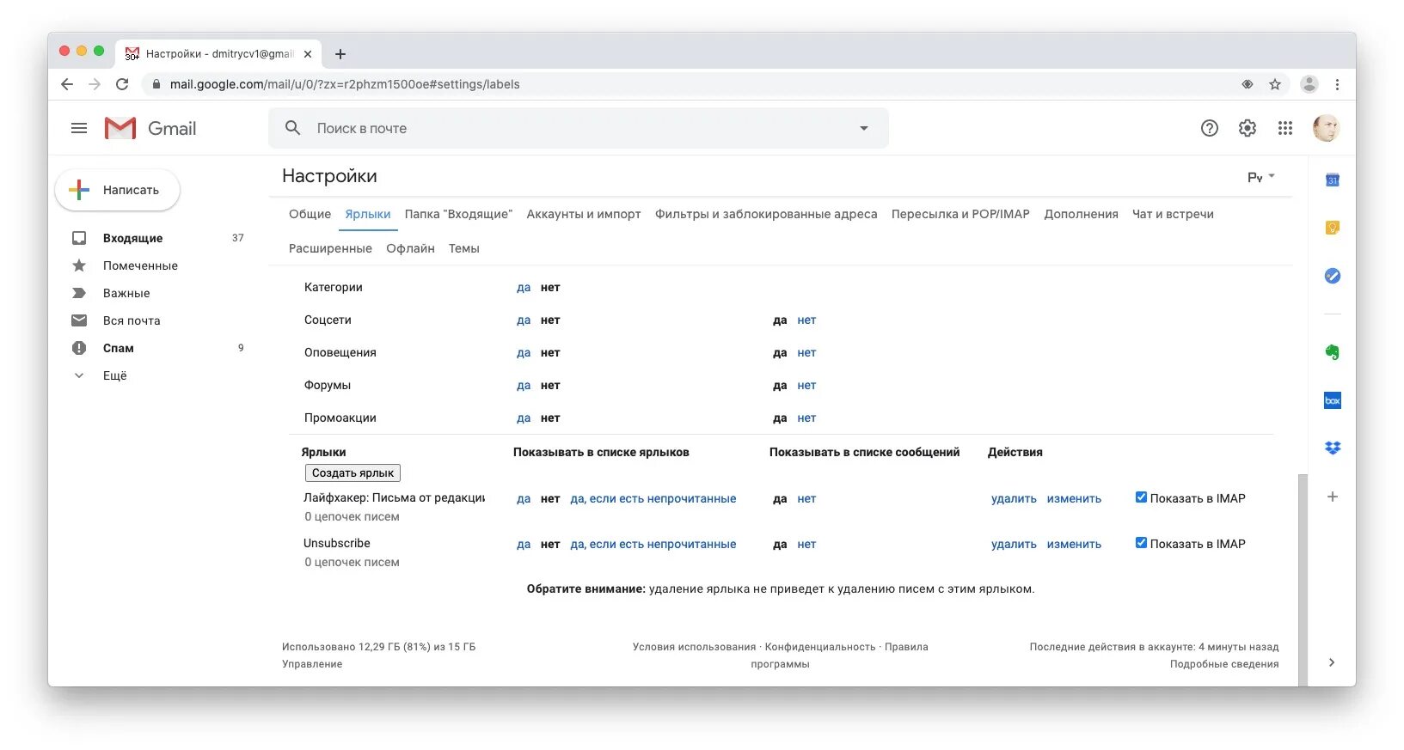
Task: Switch to the Дополнения tab
Action: click(1081, 214)
